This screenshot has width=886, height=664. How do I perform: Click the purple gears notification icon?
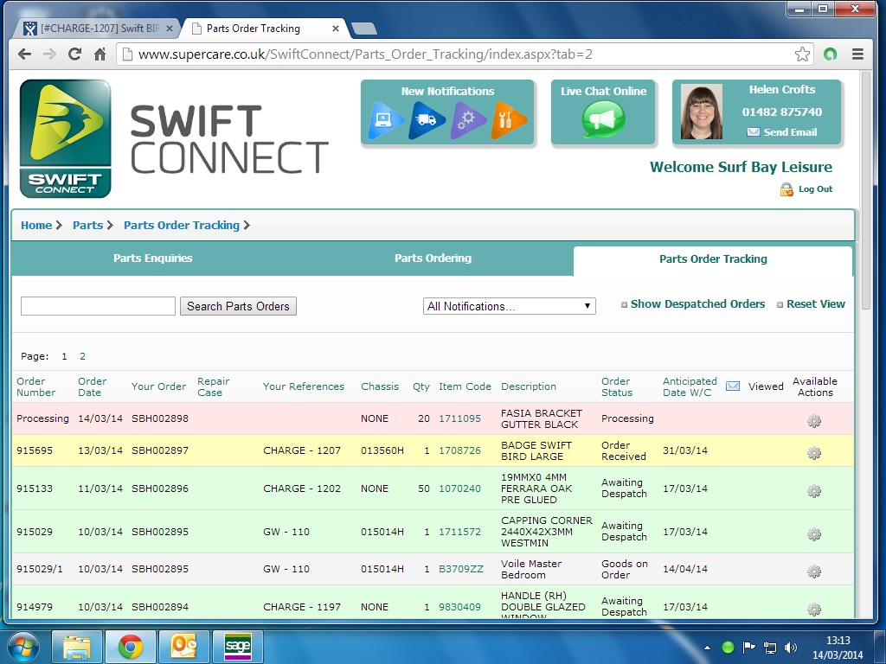[468, 120]
